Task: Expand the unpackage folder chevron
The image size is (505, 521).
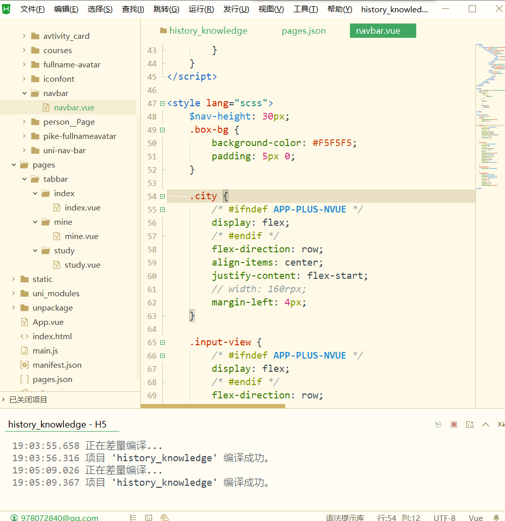Action: (14, 307)
